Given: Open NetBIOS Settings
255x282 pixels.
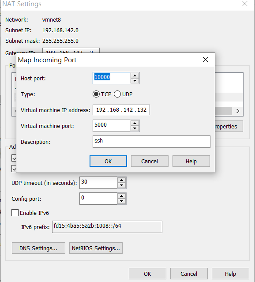Looking at the screenshot, I should pyautogui.click(x=96, y=248).
